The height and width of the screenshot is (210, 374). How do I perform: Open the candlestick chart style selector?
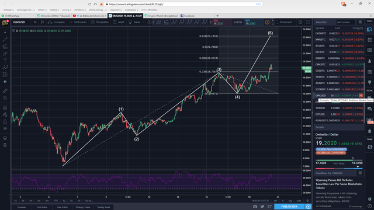click(x=42, y=22)
